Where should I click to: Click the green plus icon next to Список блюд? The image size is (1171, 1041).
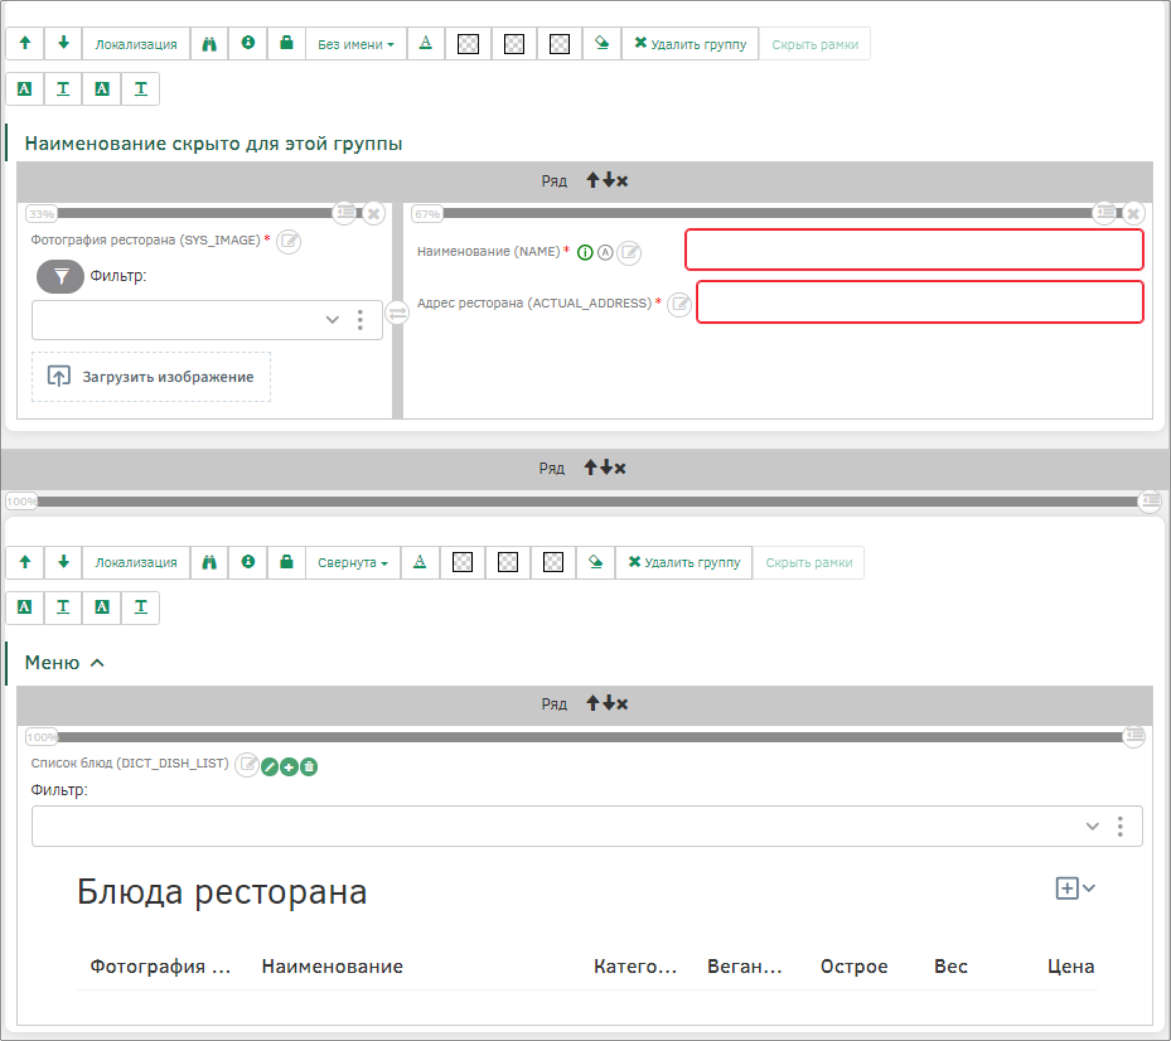(289, 767)
